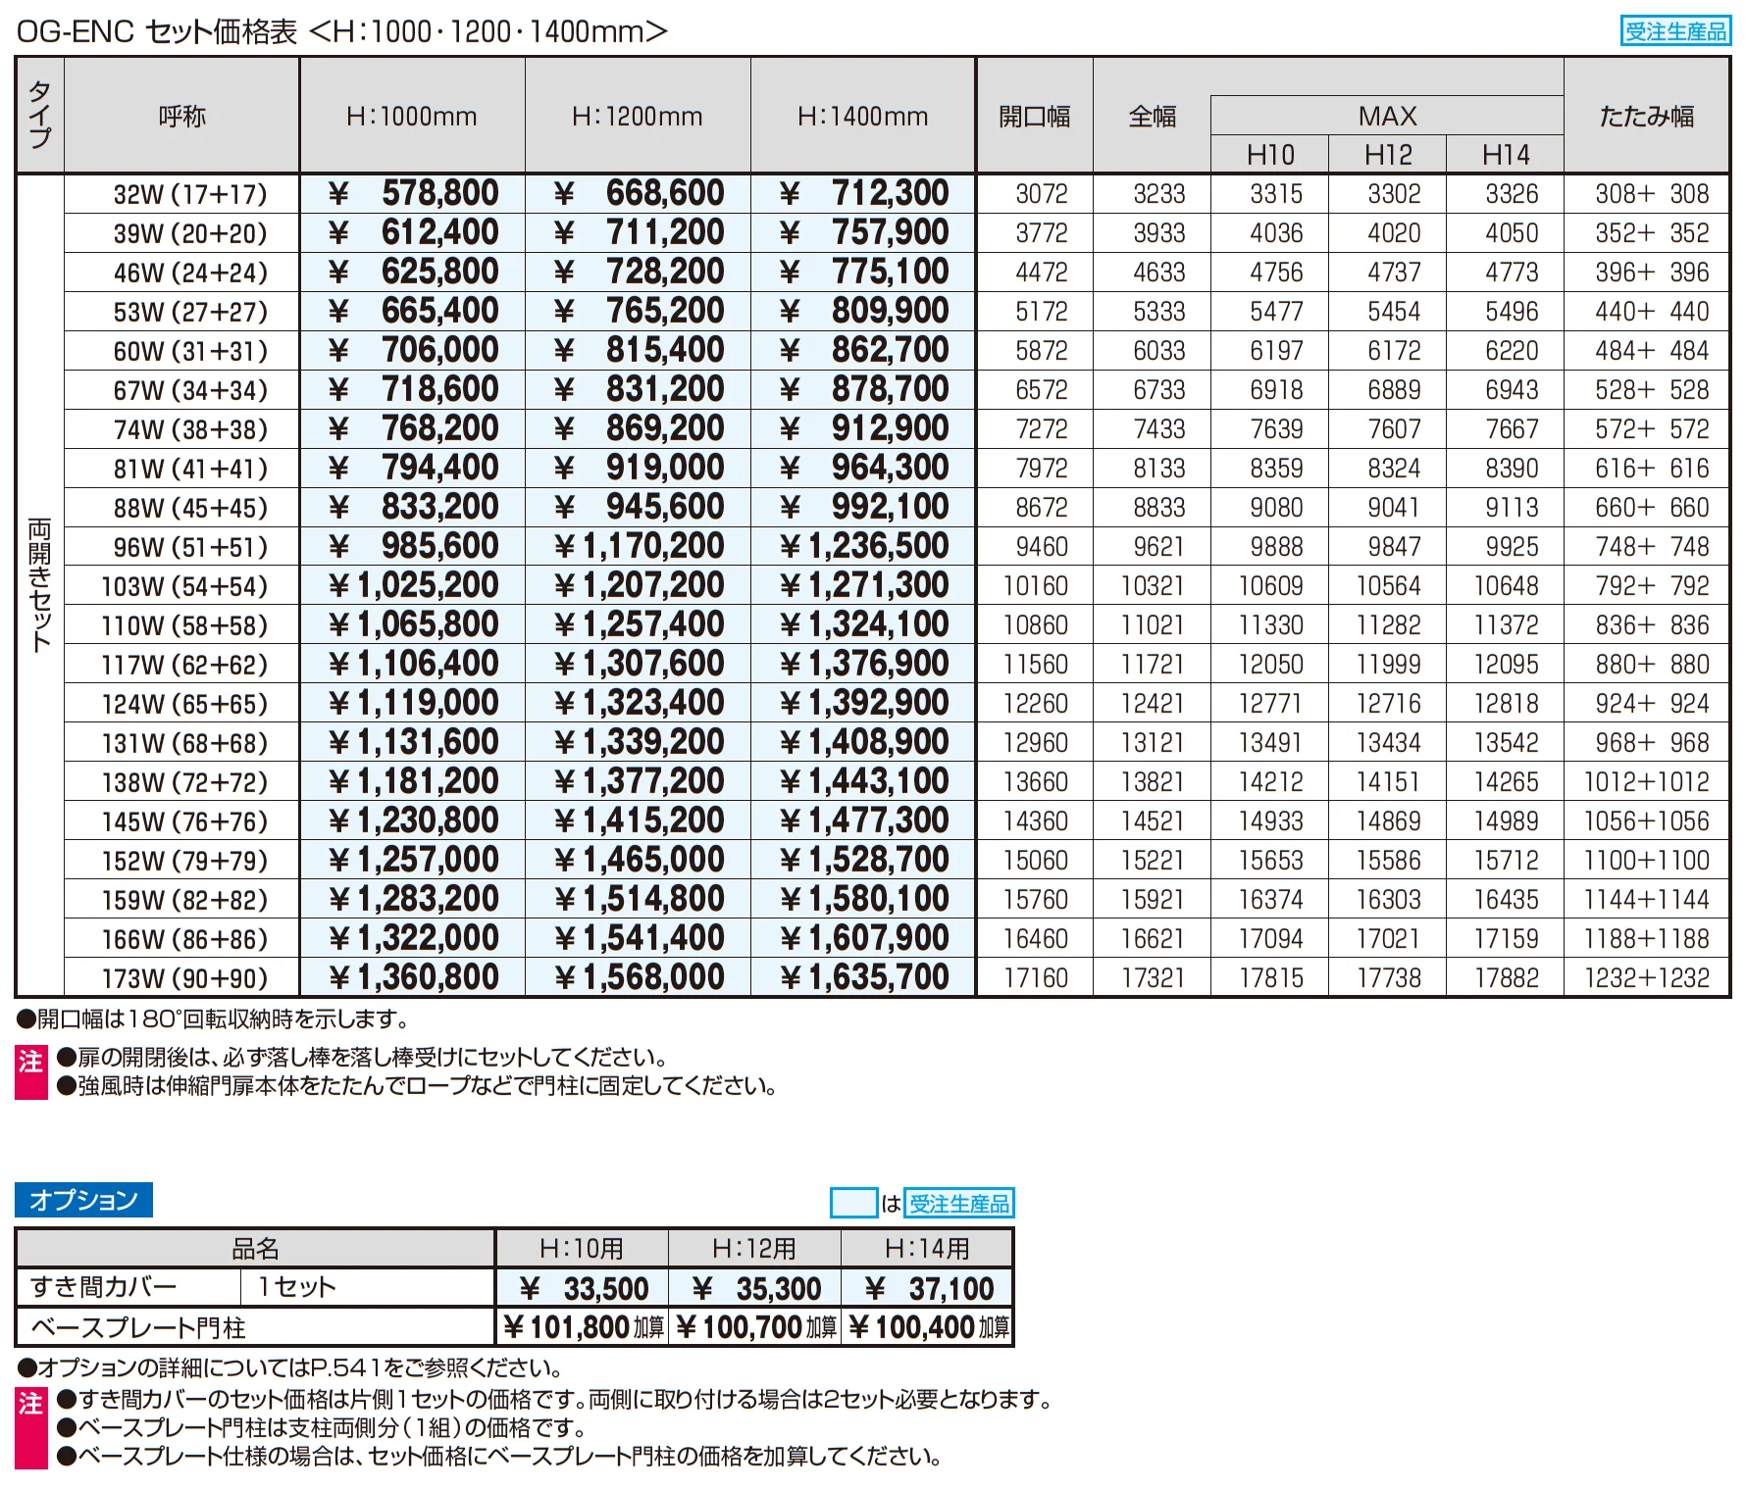
Task: Click the H10 sub-header under MAX
Action: pyautogui.click(x=1270, y=155)
